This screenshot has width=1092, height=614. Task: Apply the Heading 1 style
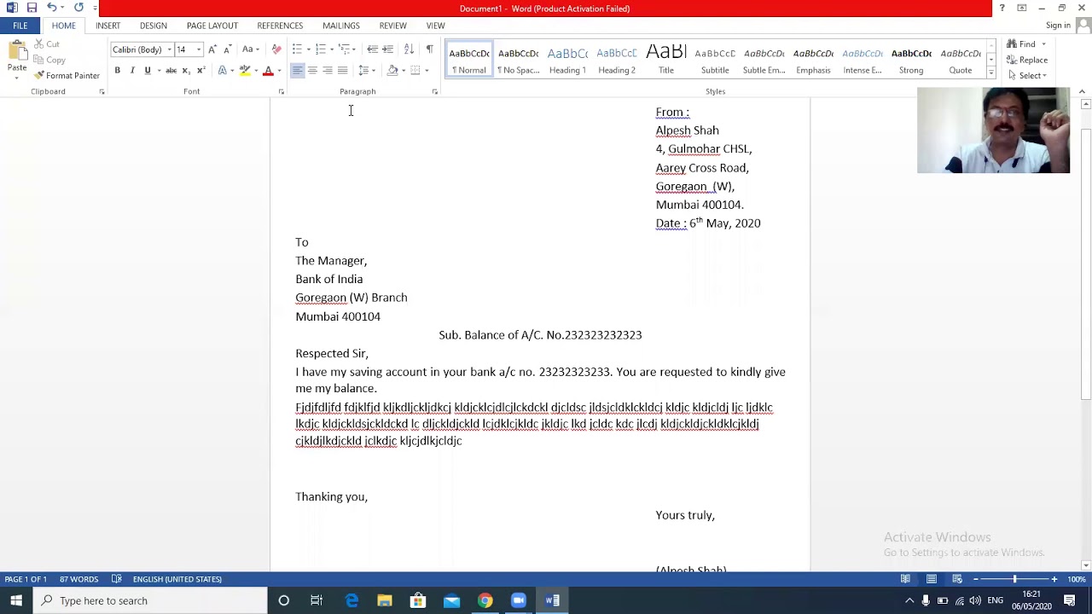pyautogui.click(x=567, y=60)
